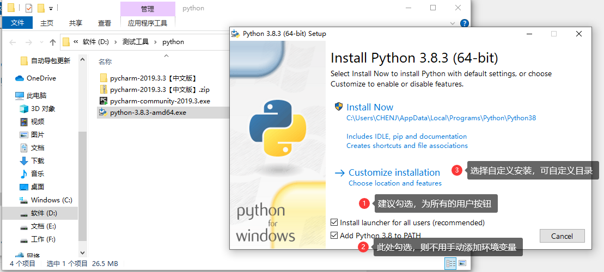The width and height of the screenshot is (604, 272).
Task: Close the Python Setup dialog
Action: pos(578,34)
